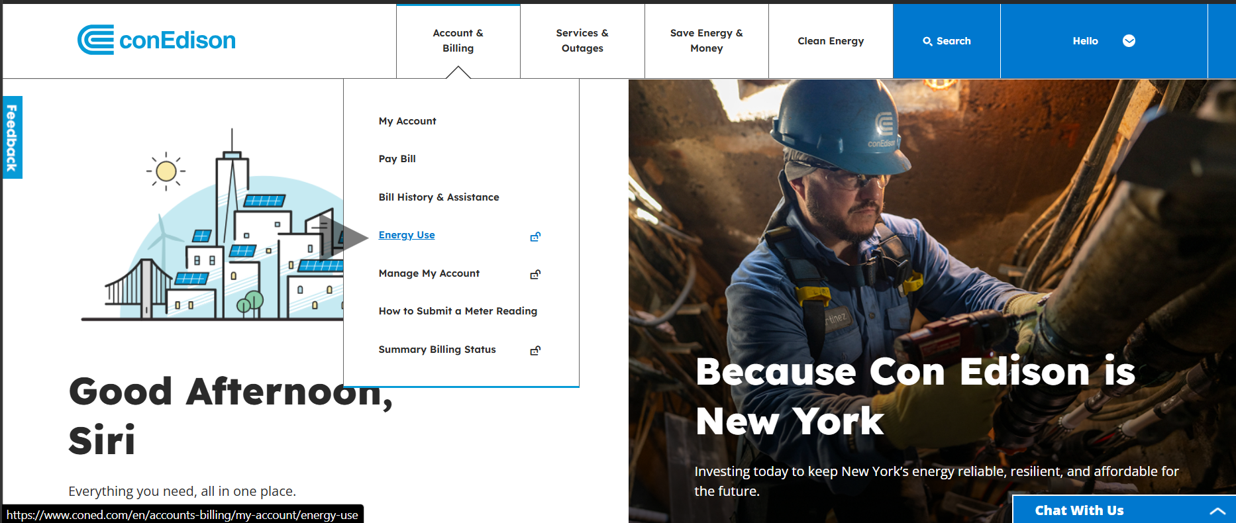This screenshot has width=1236, height=523.
Task: Click 'Everything you need, all in one place.' text
Action: point(182,491)
